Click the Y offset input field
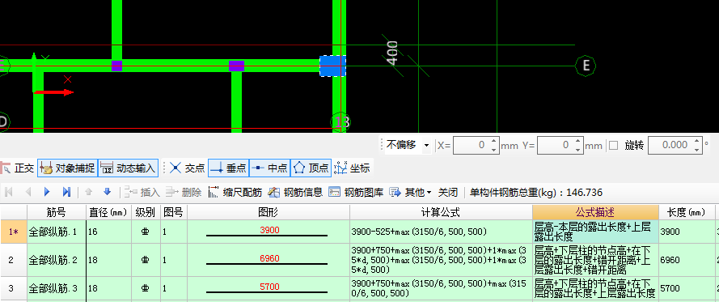This screenshot has height=302, width=719. [556, 146]
